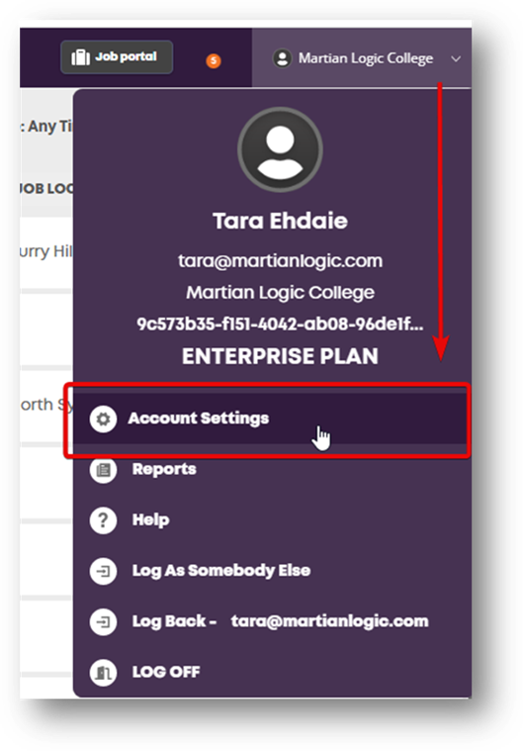Collapse the account menu chevron

click(456, 59)
